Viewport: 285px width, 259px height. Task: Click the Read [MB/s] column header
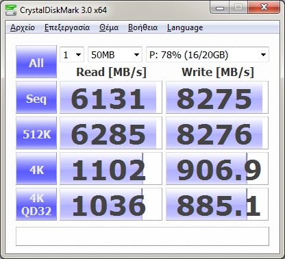(x=111, y=72)
